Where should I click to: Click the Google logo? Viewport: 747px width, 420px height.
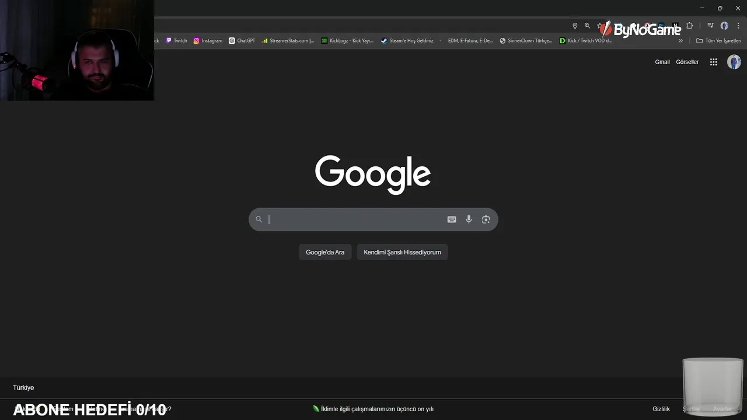tap(373, 174)
